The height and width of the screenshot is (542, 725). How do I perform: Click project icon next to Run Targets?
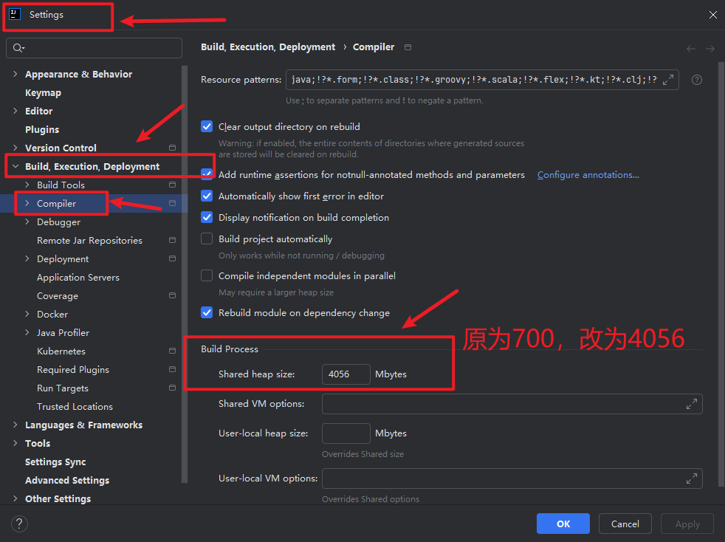point(173,388)
